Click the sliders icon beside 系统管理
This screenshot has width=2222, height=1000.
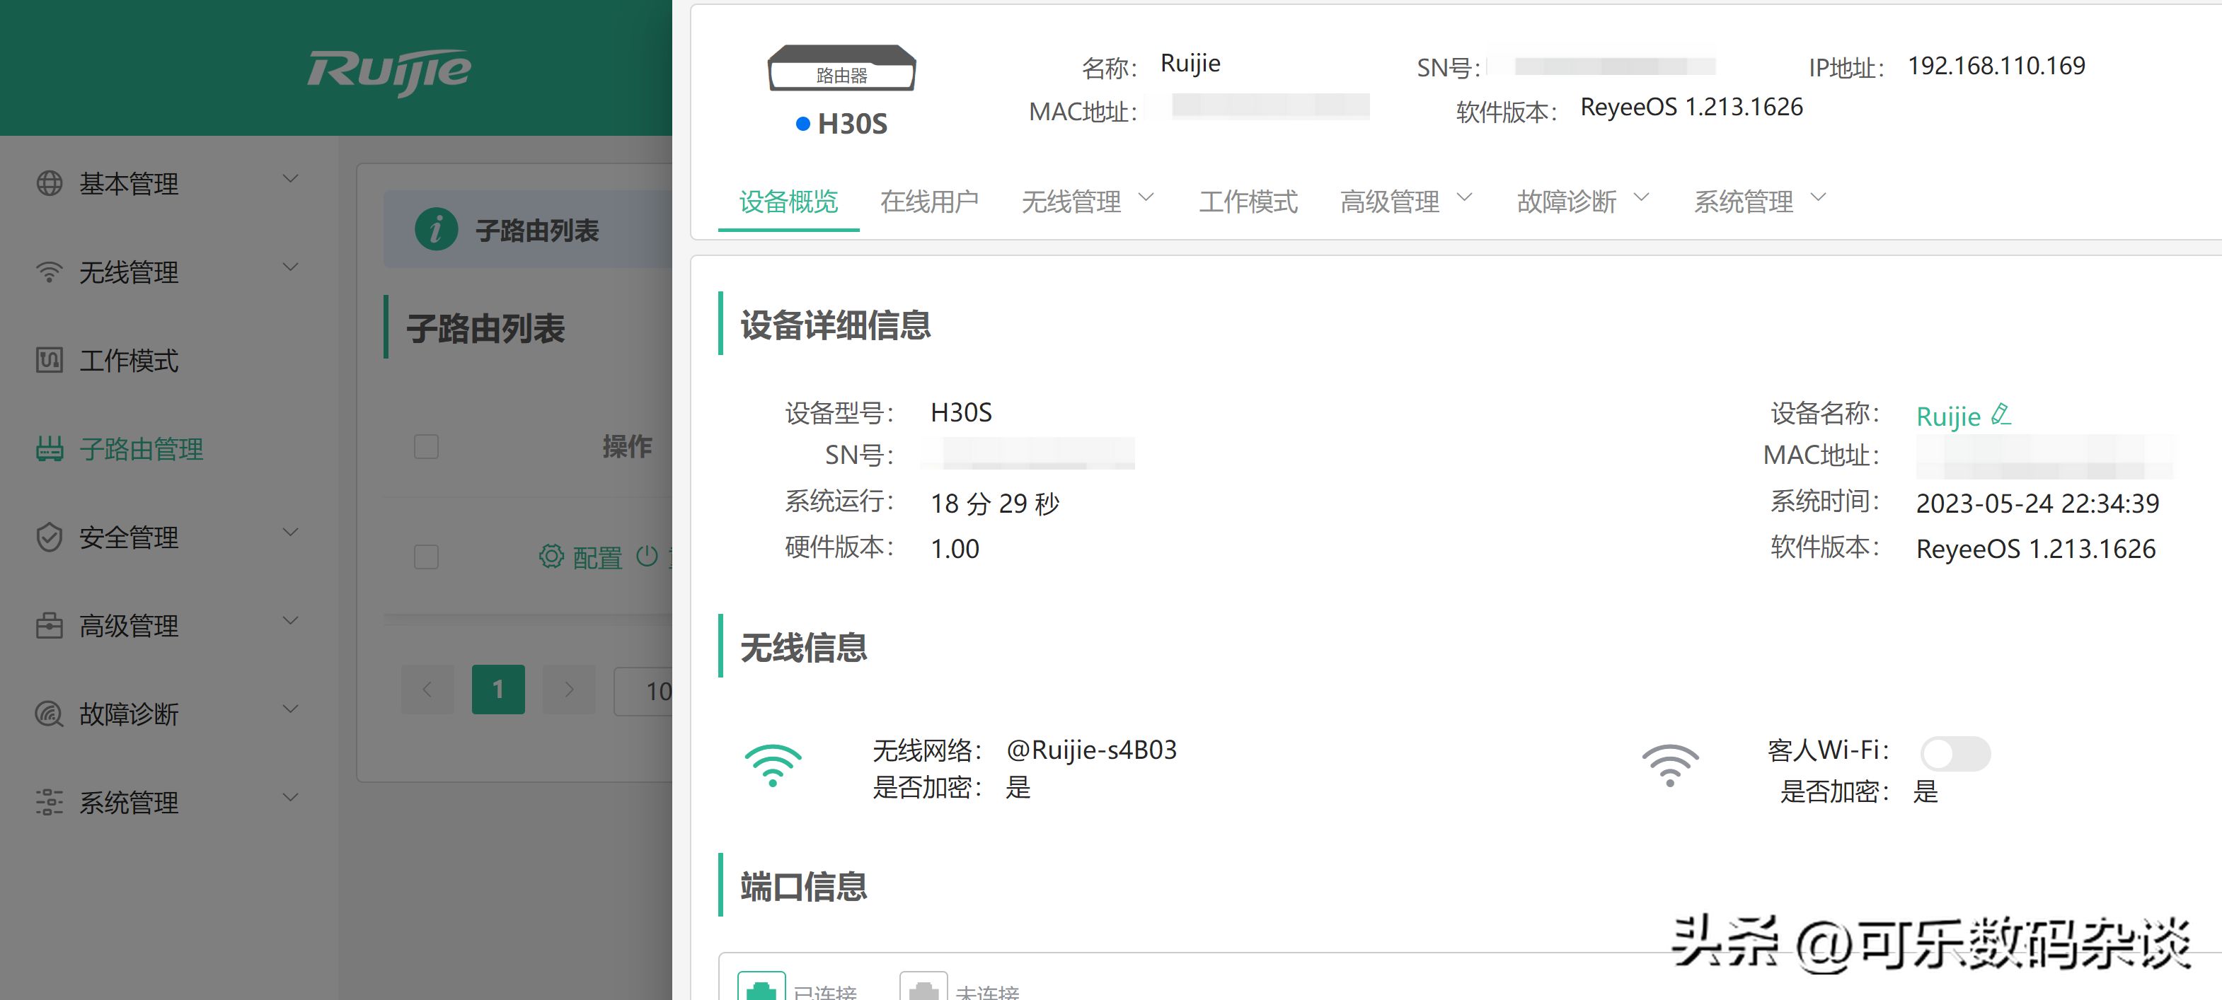[x=49, y=802]
